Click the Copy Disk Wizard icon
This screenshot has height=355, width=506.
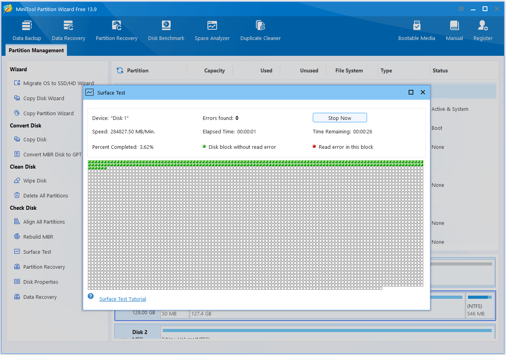click(17, 98)
